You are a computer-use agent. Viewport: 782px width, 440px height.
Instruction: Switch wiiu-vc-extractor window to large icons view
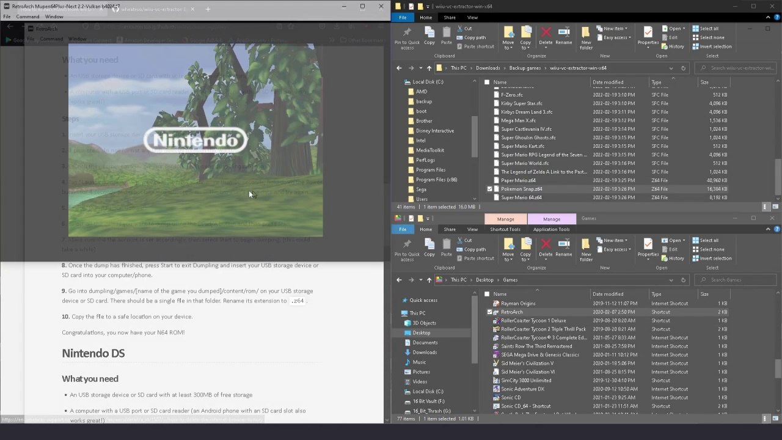click(x=774, y=207)
